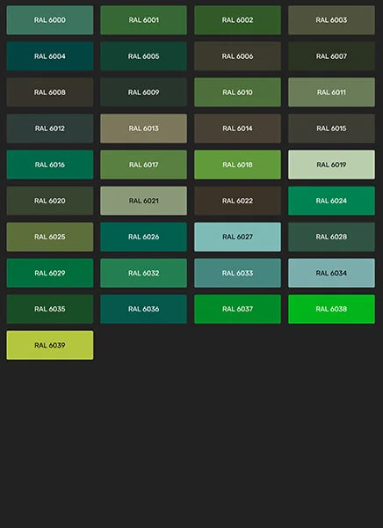Select the RAL 6029 swatch
This screenshot has height=528, width=383.
coord(50,273)
